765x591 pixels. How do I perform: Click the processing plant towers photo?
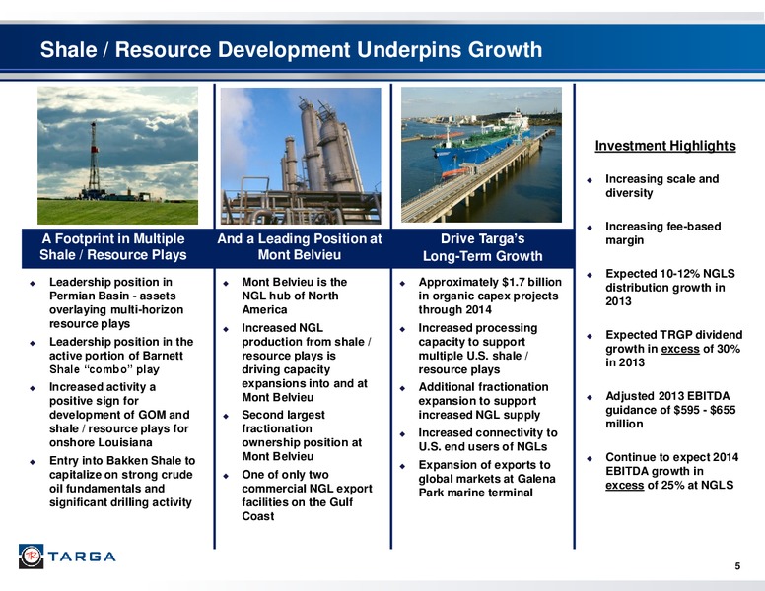(301, 156)
